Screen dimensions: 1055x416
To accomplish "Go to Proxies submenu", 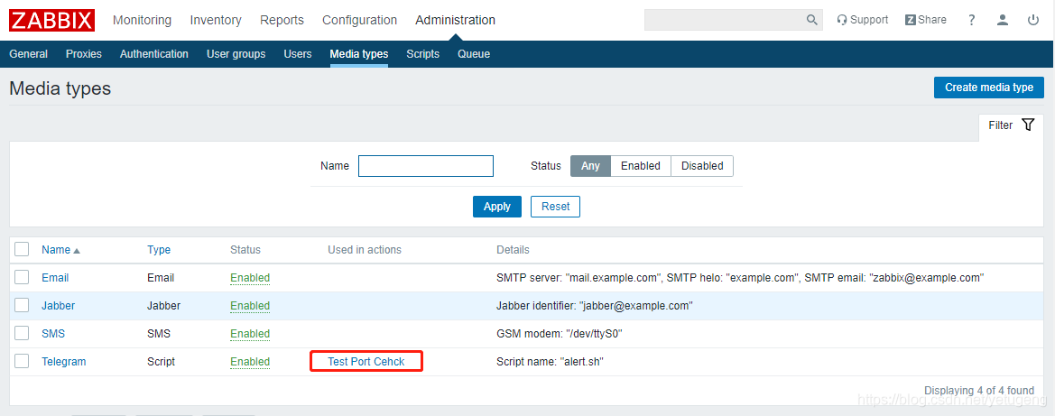I will point(84,54).
